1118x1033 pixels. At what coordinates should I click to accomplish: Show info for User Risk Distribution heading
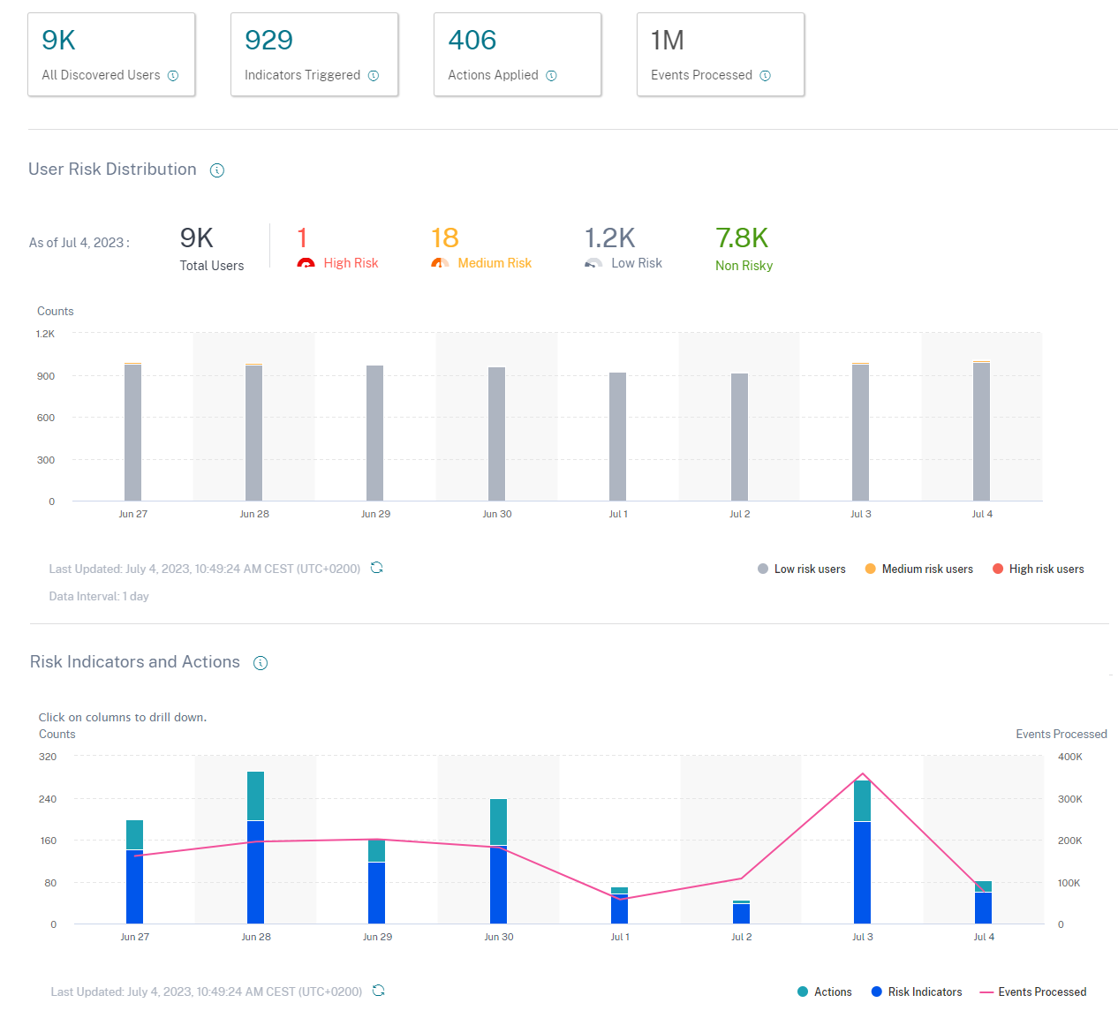[217, 170]
